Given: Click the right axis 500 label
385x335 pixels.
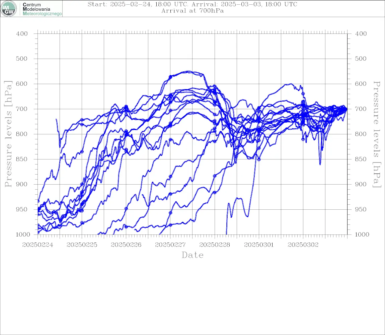Looking at the screenshot, I should pyautogui.click(x=361, y=59).
